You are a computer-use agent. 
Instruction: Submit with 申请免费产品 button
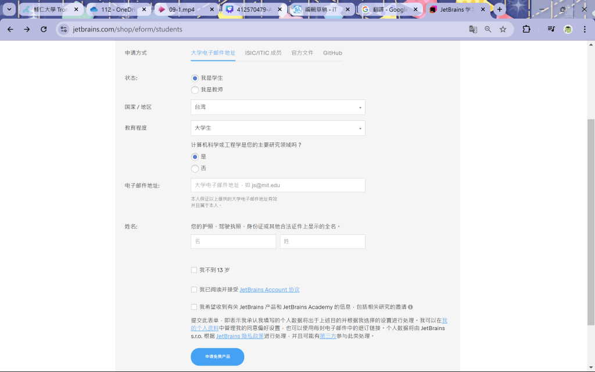[217, 357]
